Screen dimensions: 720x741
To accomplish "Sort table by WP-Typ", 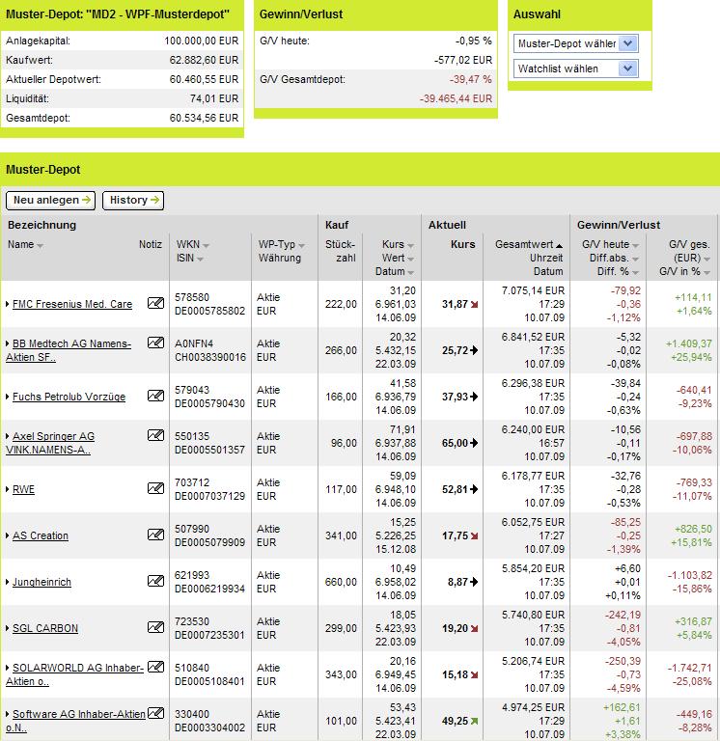I will (281, 245).
